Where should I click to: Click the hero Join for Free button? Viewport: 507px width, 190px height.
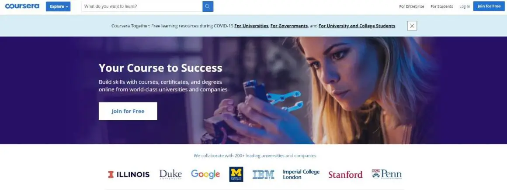[128, 111]
